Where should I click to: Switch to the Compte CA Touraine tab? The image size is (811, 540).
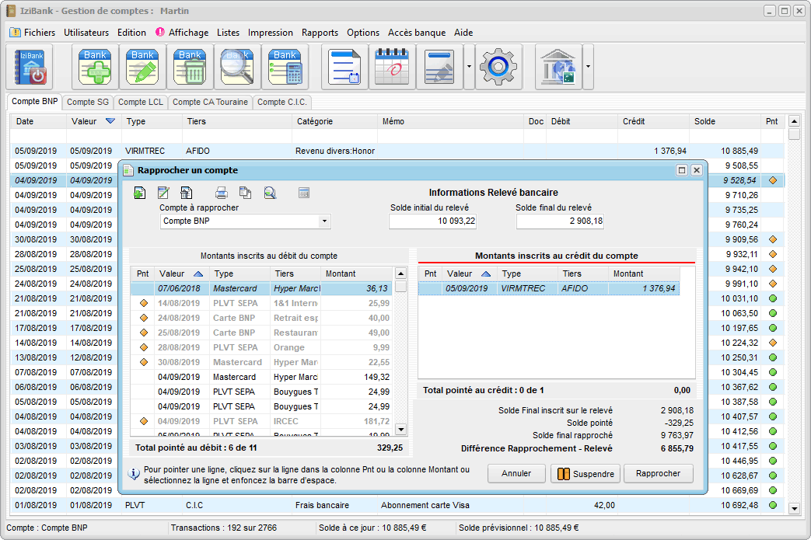coord(210,102)
